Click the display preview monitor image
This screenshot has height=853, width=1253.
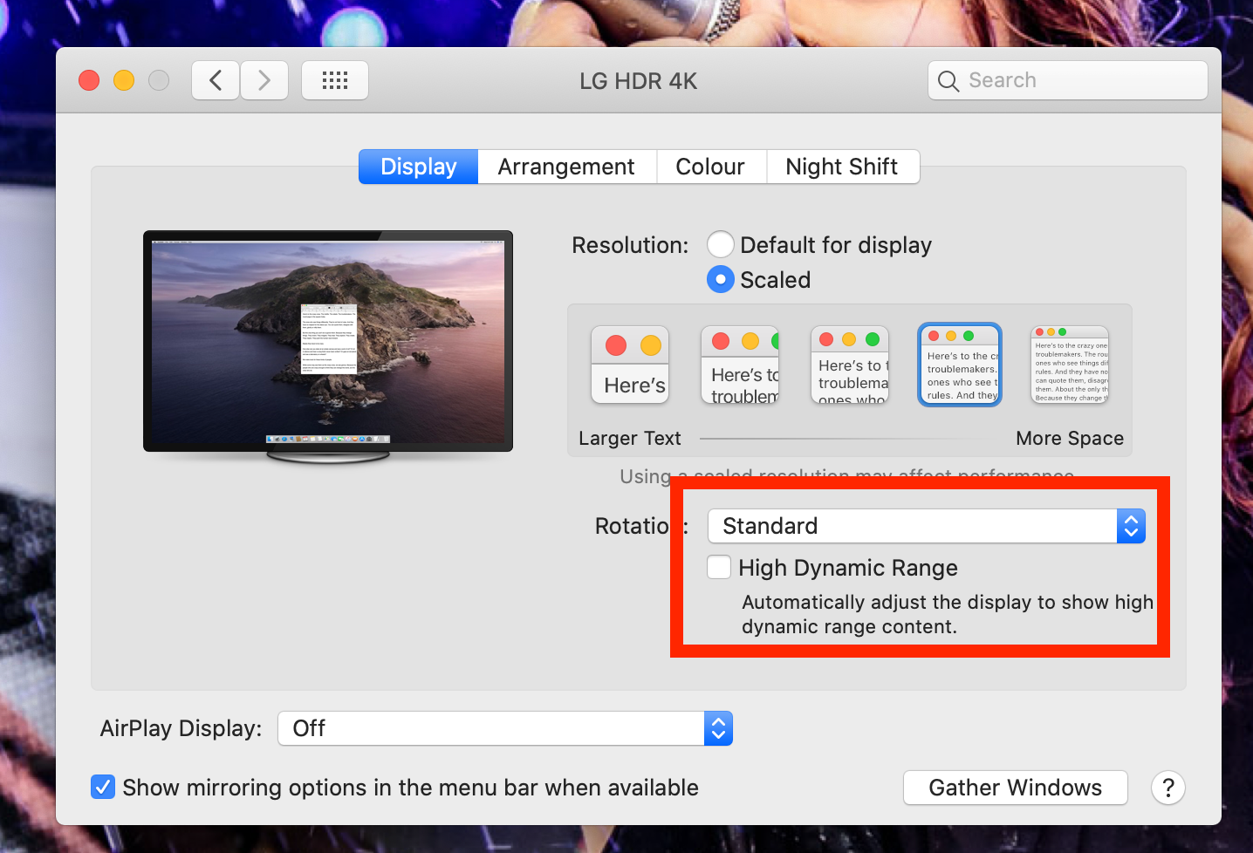pos(328,346)
